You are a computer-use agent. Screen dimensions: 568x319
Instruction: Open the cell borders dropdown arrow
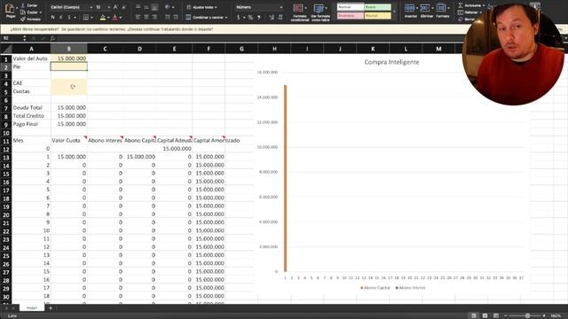(x=91, y=18)
